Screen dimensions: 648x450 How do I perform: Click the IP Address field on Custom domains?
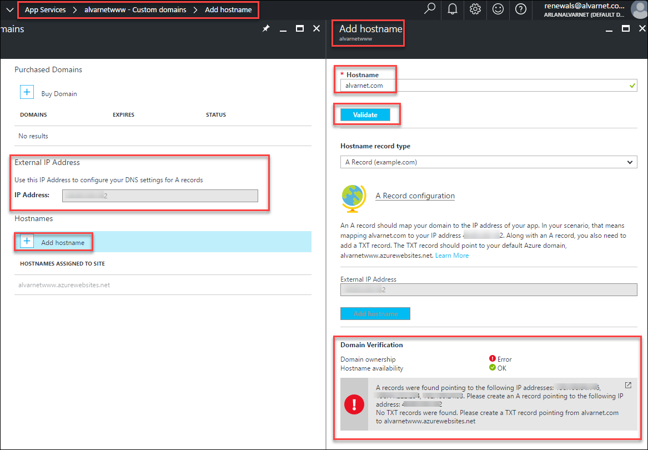pyautogui.click(x=160, y=196)
